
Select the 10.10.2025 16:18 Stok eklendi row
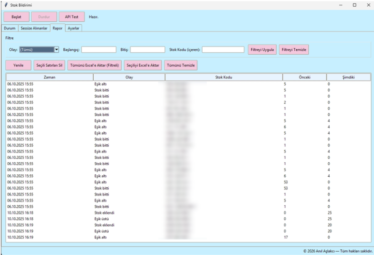[x=188, y=212]
